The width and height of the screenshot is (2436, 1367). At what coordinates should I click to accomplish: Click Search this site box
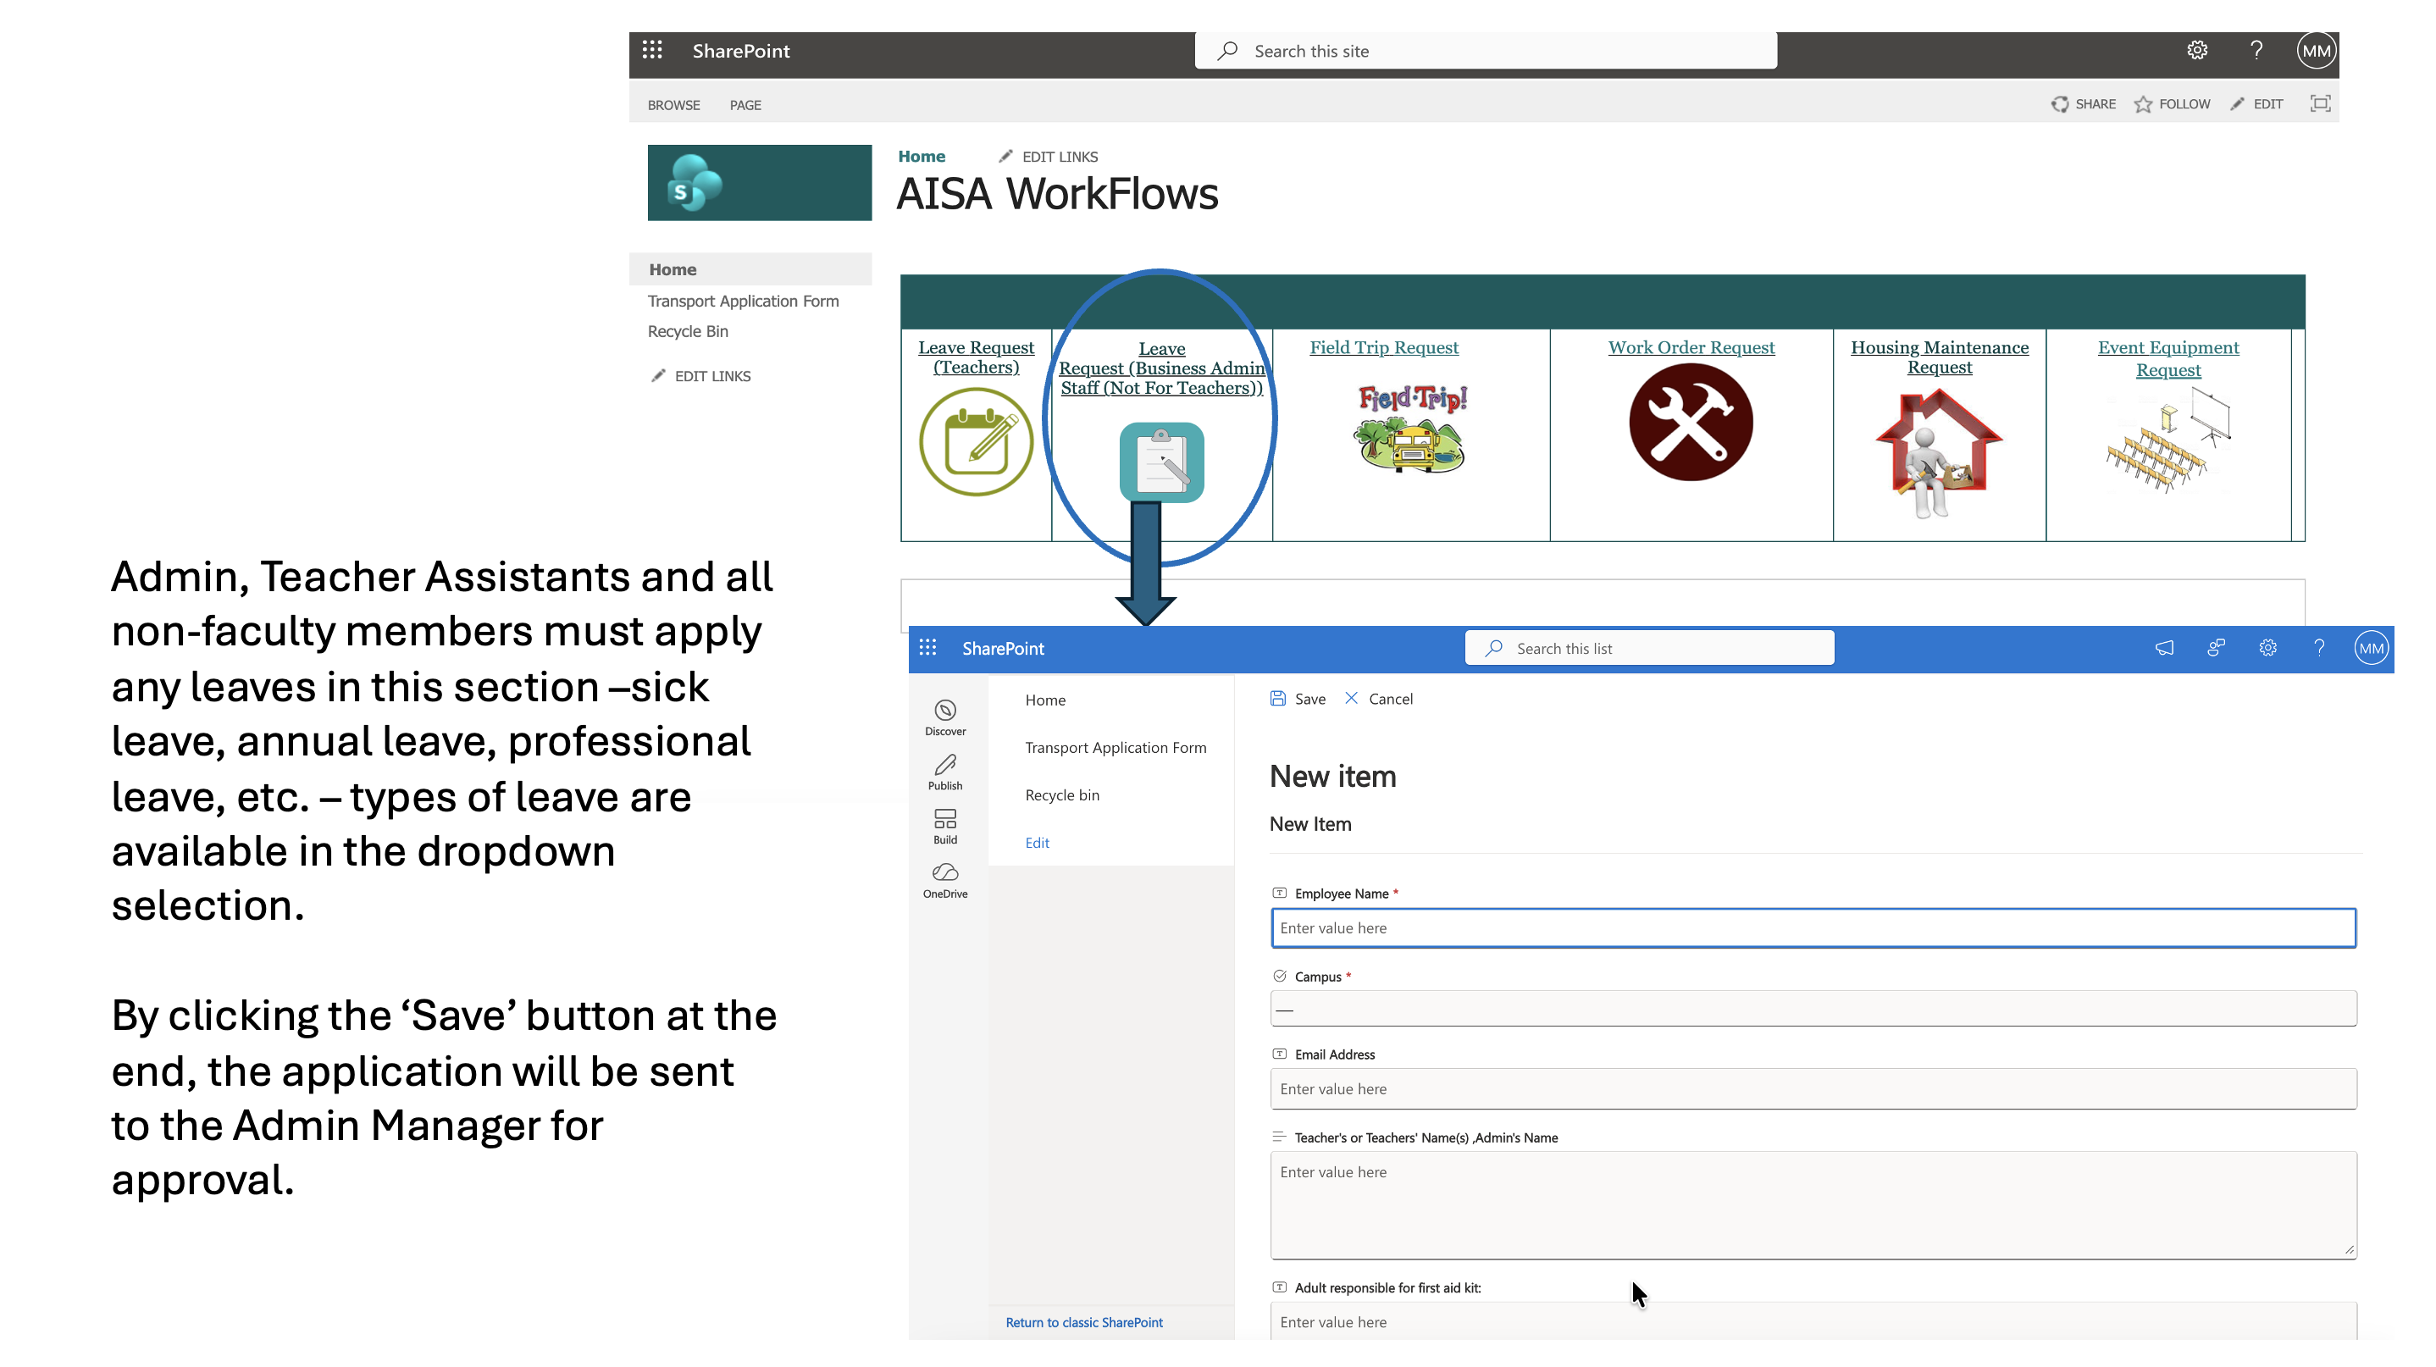(1486, 51)
